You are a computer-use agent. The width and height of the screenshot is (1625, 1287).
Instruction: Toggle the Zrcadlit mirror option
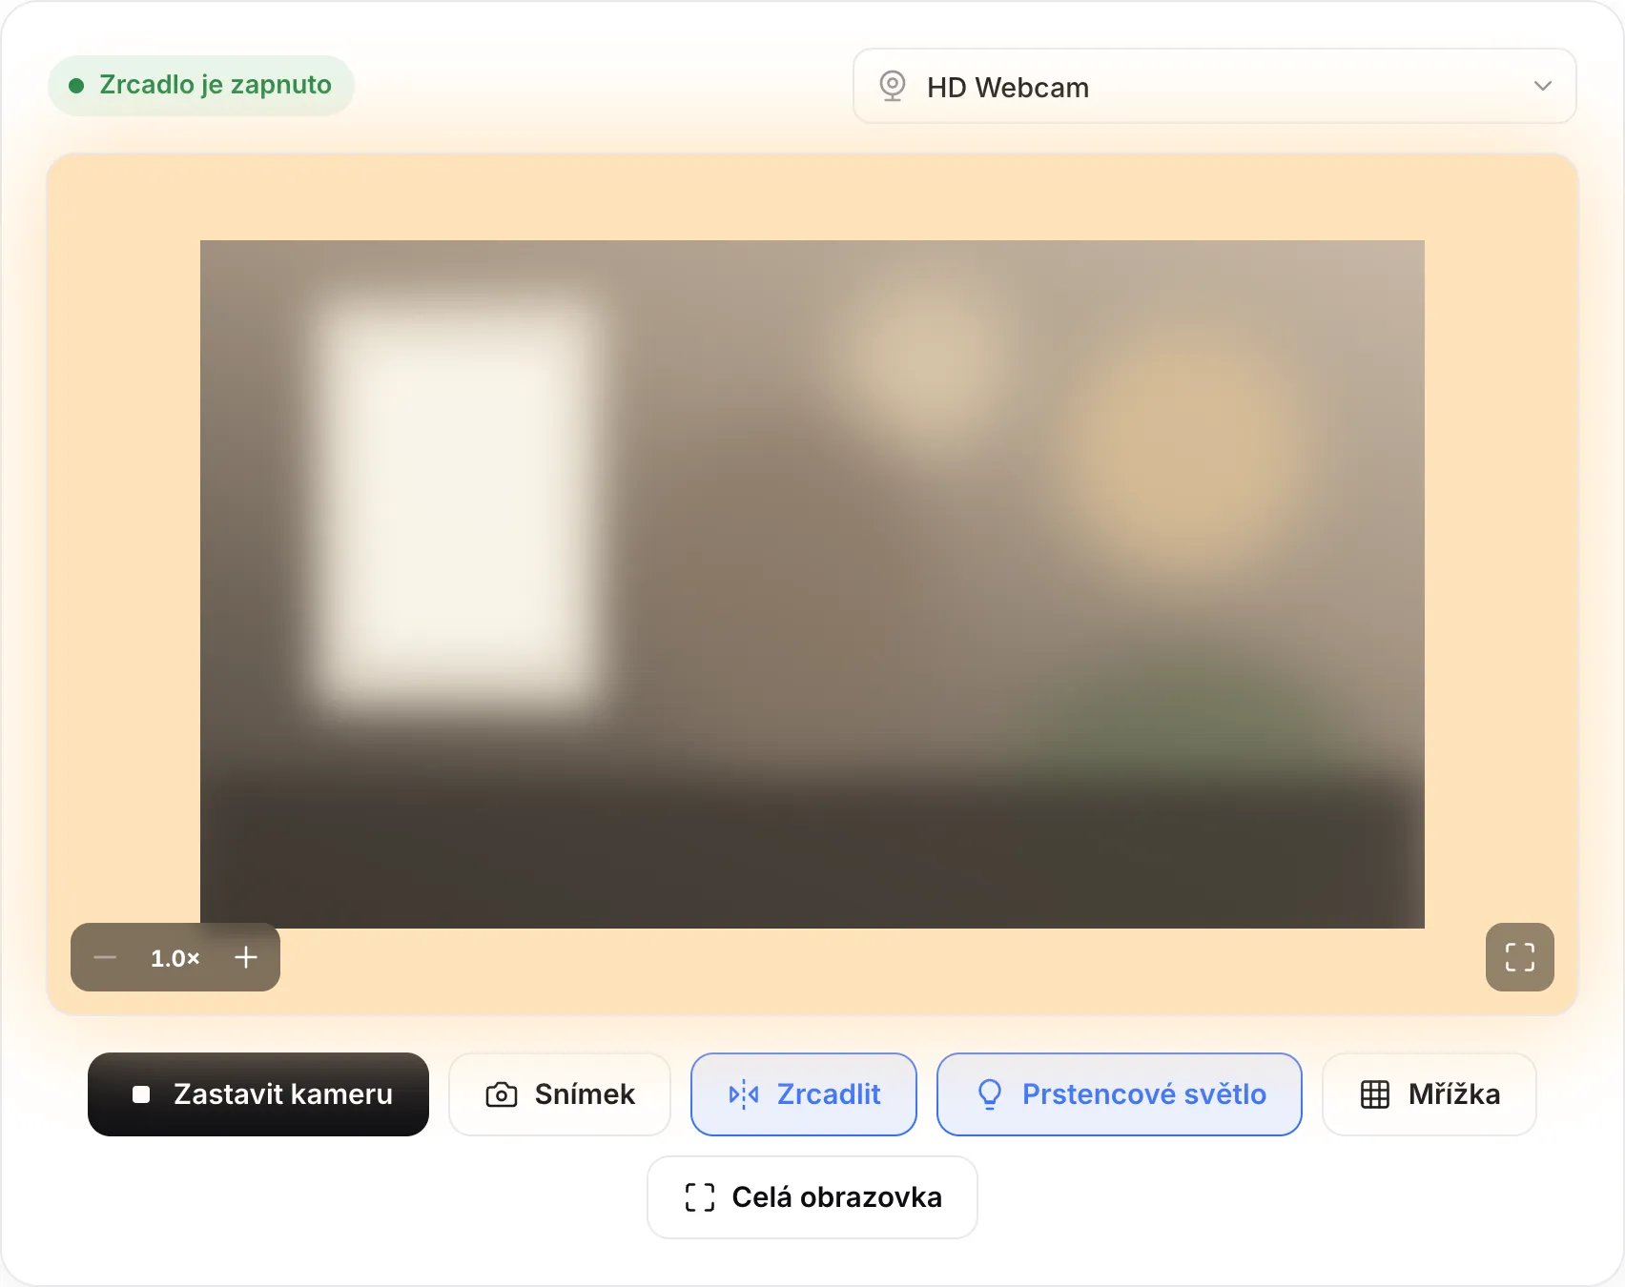tap(804, 1094)
